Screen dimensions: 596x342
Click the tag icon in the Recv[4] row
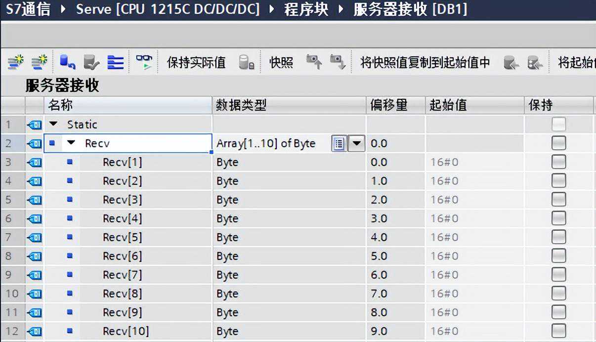point(34,219)
